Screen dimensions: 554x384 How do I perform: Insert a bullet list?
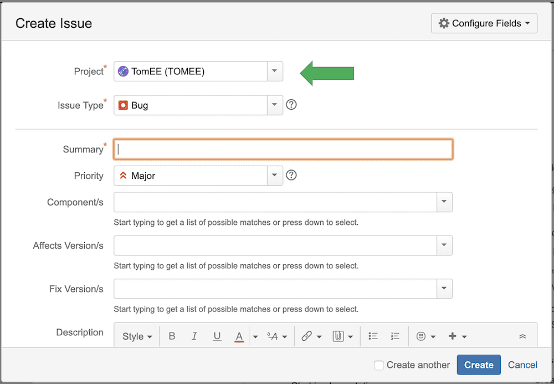pyautogui.click(x=373, y=336)
